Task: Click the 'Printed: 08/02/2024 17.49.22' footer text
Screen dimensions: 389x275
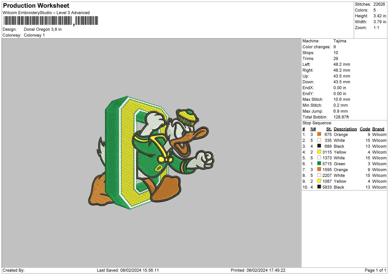Action: tap(258, 270)
